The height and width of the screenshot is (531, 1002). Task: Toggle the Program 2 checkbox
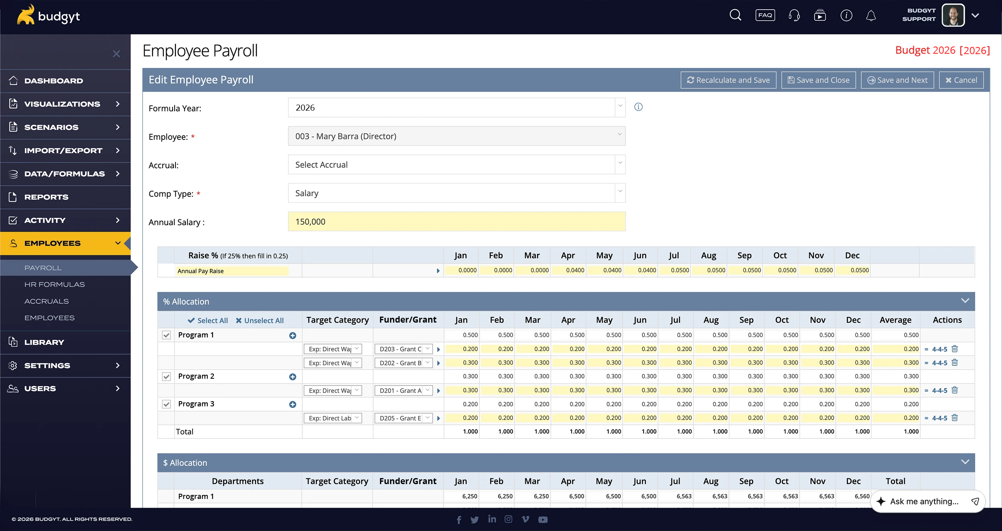[x=166, y=376]
